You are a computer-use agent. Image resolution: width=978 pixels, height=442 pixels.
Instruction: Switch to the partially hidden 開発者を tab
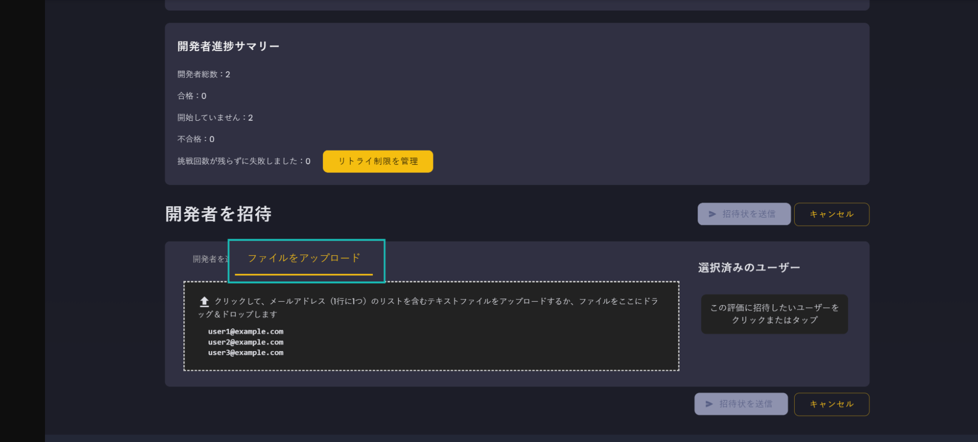tap(210, 259)
